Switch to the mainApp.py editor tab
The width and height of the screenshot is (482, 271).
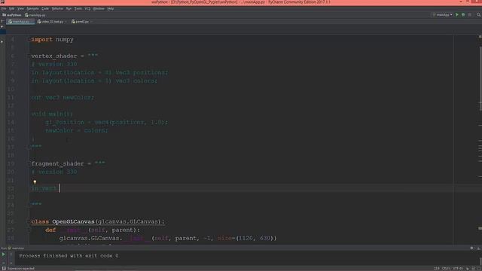pyautogui.click(x=20, y=22)
